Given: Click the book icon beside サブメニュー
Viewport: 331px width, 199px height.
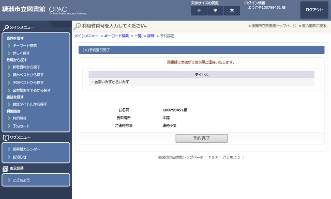Looking at the screenshot, I should (x=6, y=138).
